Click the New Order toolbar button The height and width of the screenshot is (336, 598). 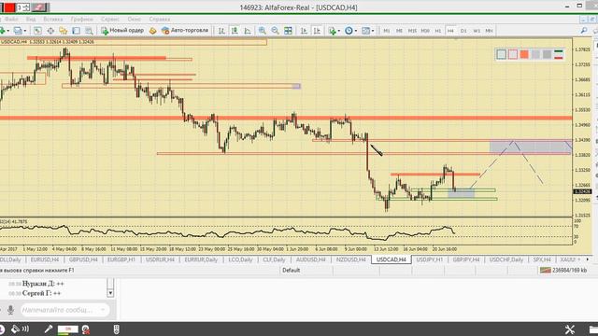[122, 31]
